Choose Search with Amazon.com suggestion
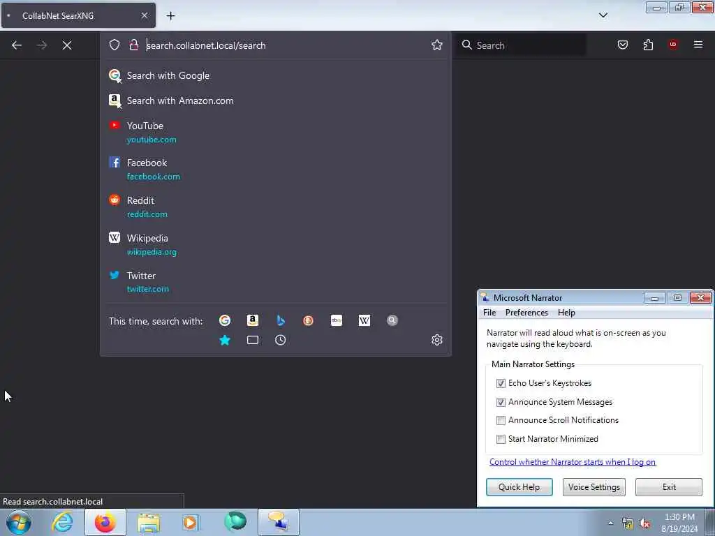This screenshot has width=715, height=536. pos(275,100)
